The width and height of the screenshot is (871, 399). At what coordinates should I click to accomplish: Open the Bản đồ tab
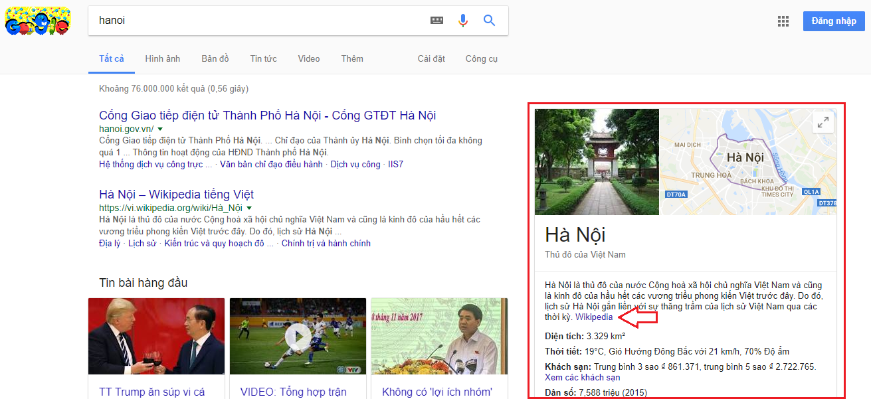click(x=215, y=58)
